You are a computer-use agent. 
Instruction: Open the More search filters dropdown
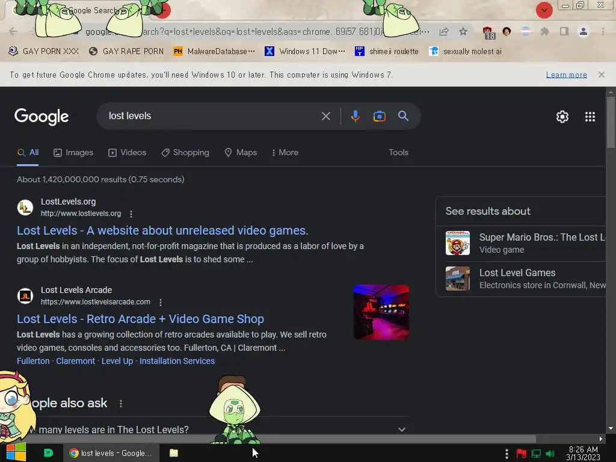285,152
